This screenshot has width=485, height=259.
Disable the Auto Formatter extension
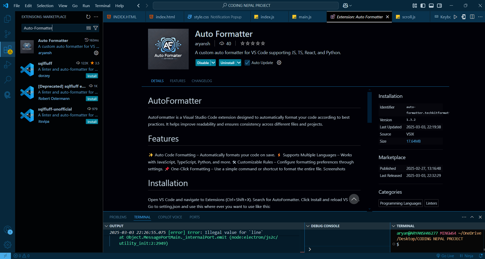[203, 63]
